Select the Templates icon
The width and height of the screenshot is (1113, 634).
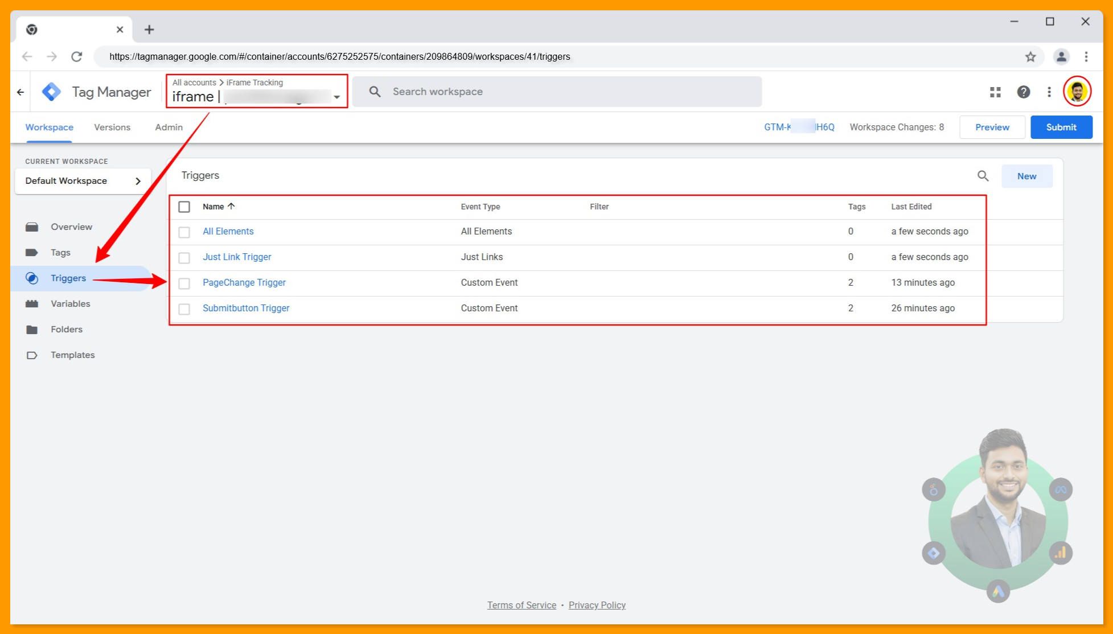[32, 355]
